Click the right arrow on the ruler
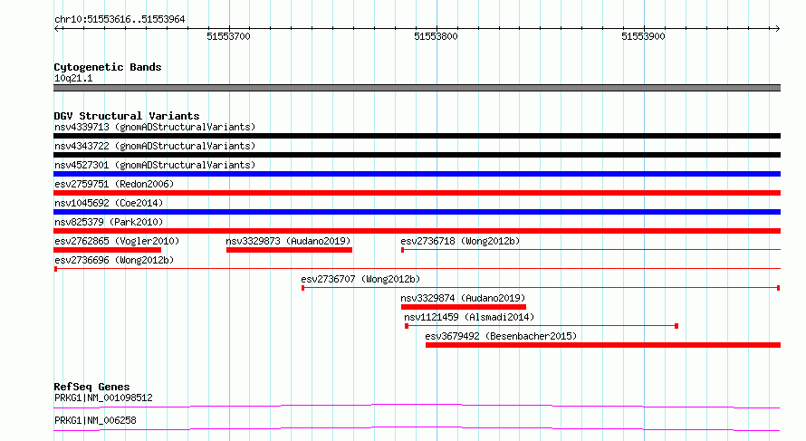806x441 pixels. tap(777, 29)
